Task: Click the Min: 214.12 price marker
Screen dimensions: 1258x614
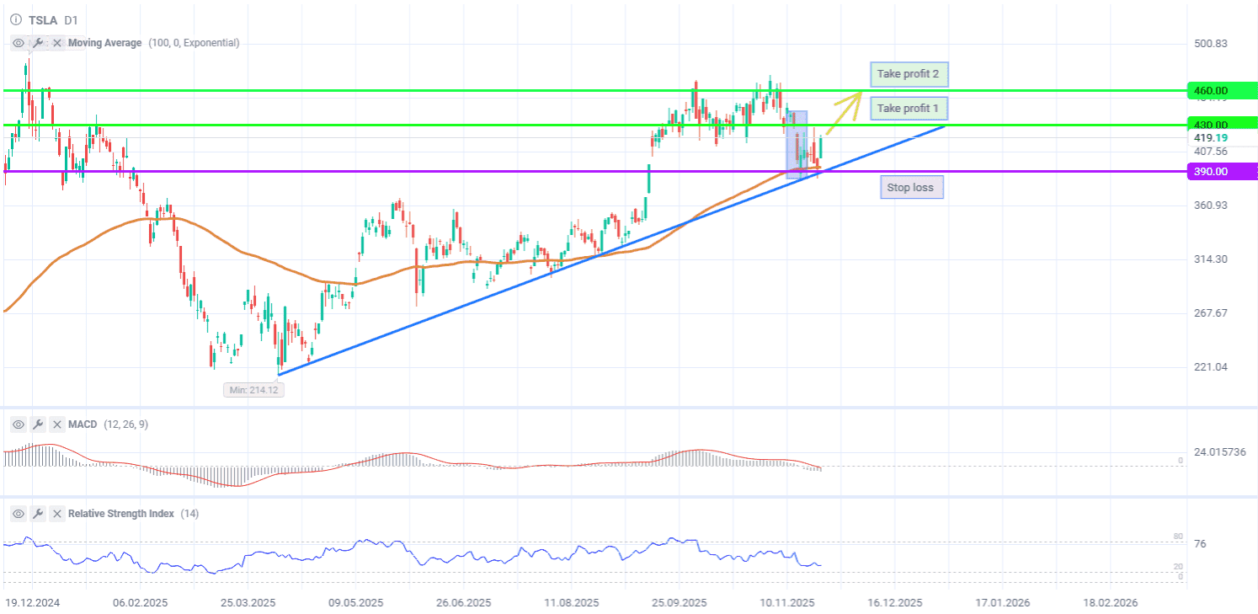Action: tap(253, 390)
